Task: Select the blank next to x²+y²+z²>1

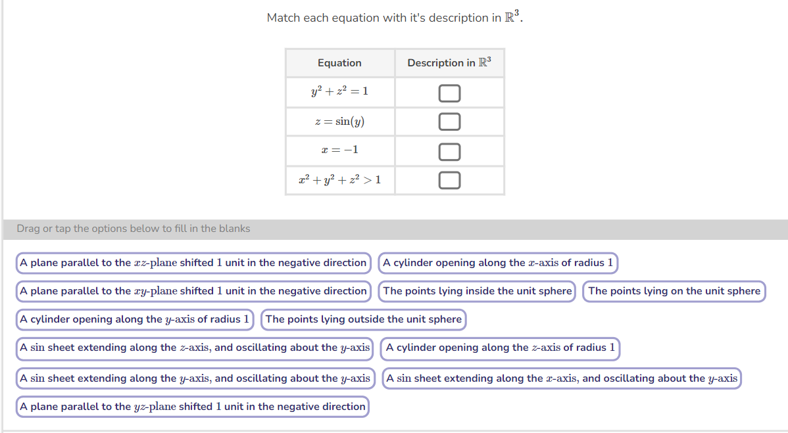Action: [449, 179]
